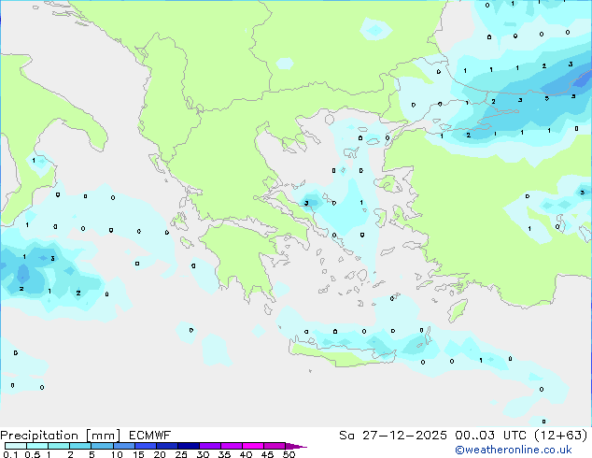Click the legend swatch for 10–15 mm
The image size is (592, 458).
pos(124,446)
